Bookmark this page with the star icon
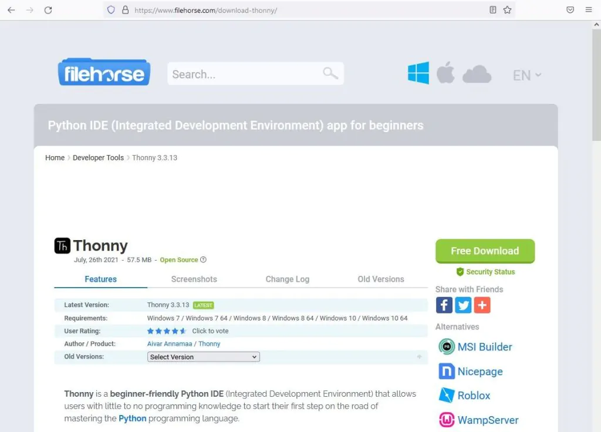Viewport: 601px width, 432px height. click(x=508, y=10)
